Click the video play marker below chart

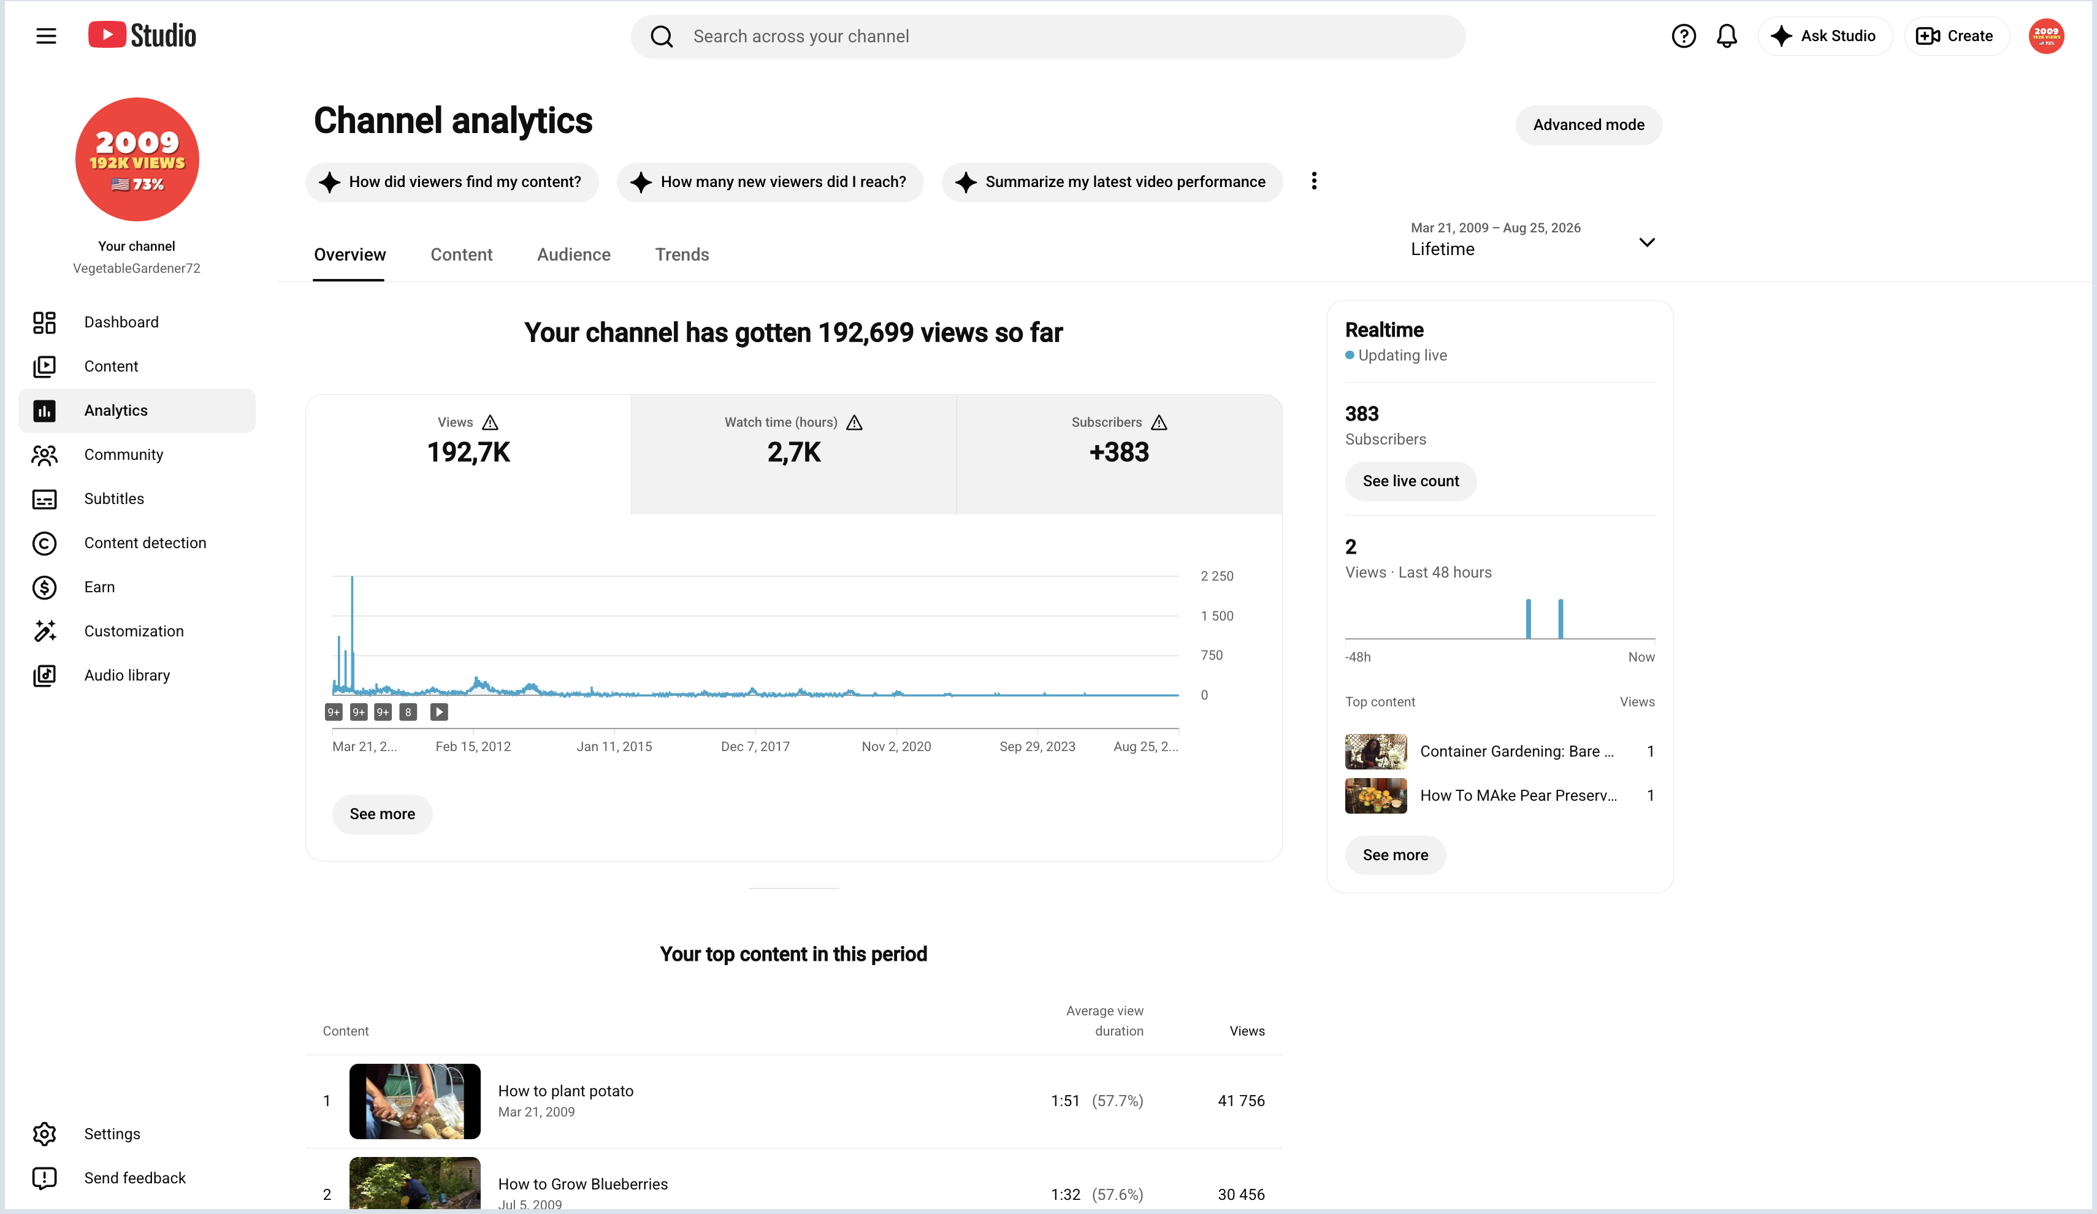438,711
